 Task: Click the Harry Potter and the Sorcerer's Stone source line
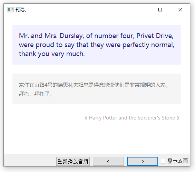coord(129,118)
